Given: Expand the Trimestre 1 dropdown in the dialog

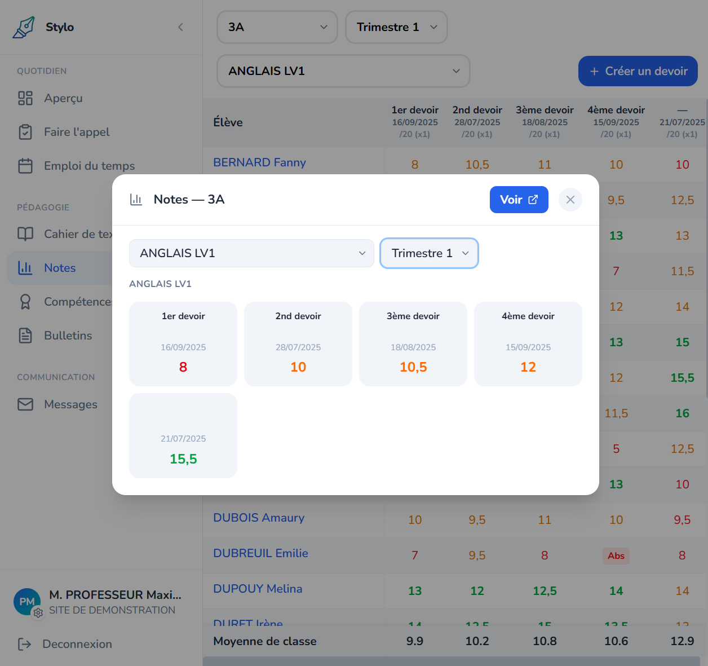Looking at the screenshot, I should tap(429, 253).
